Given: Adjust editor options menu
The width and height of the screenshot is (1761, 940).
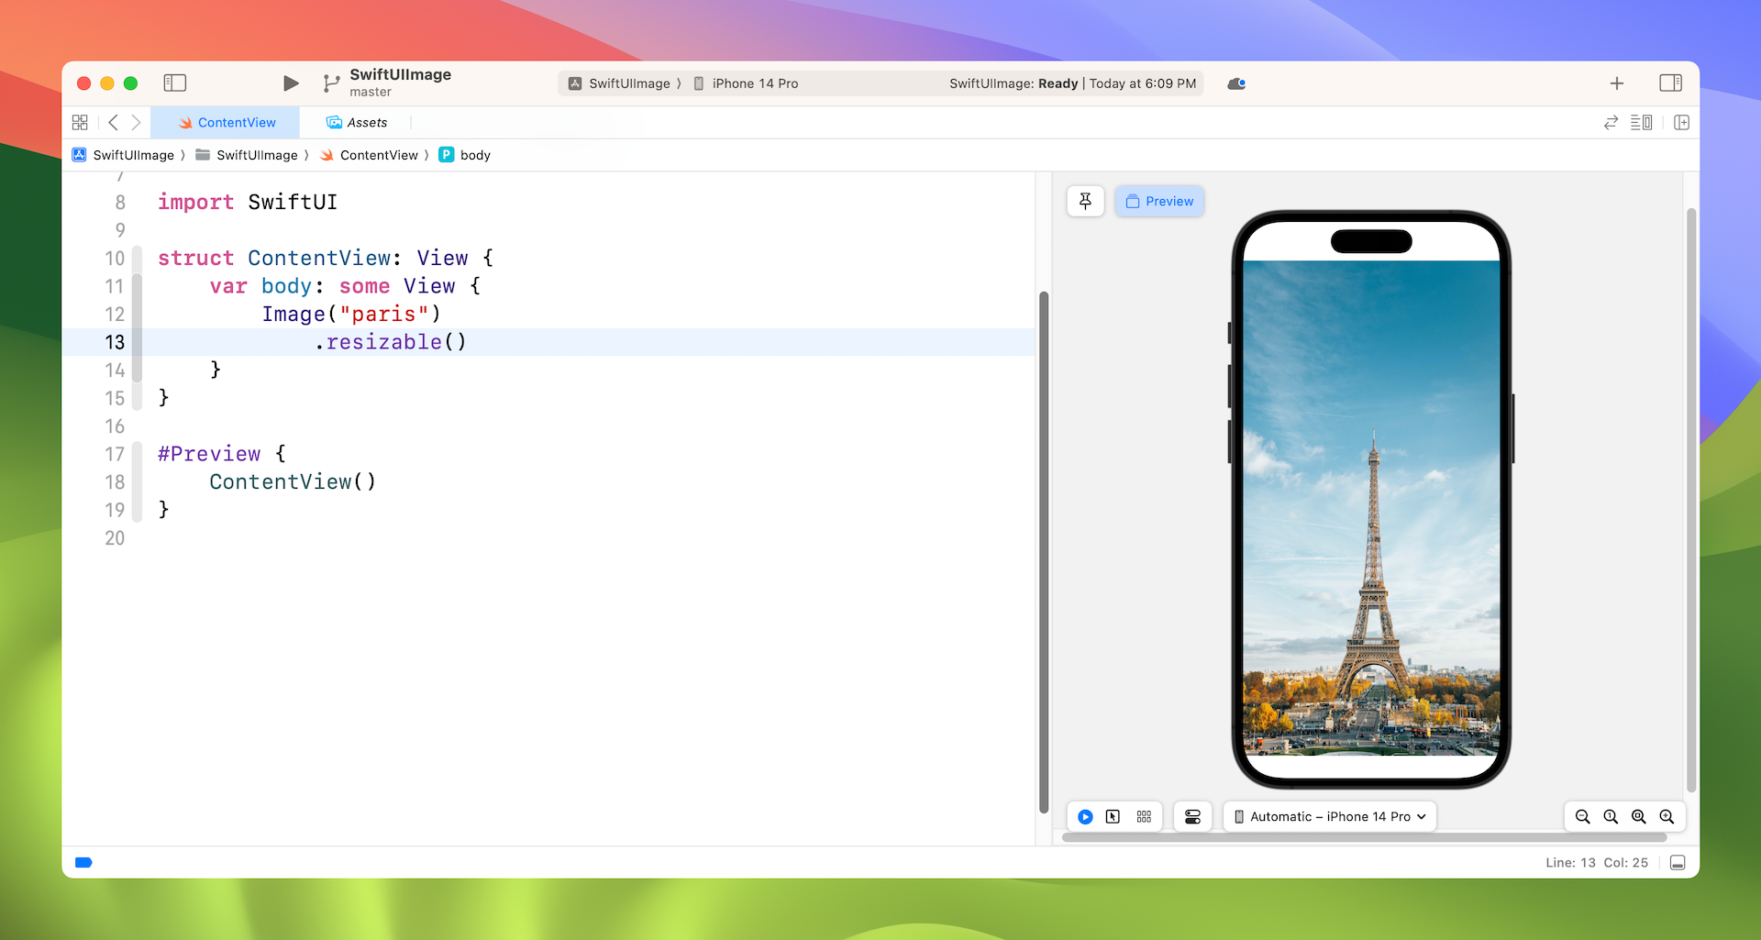Looking at the screenshot, I should click(x=1642, y=122).
